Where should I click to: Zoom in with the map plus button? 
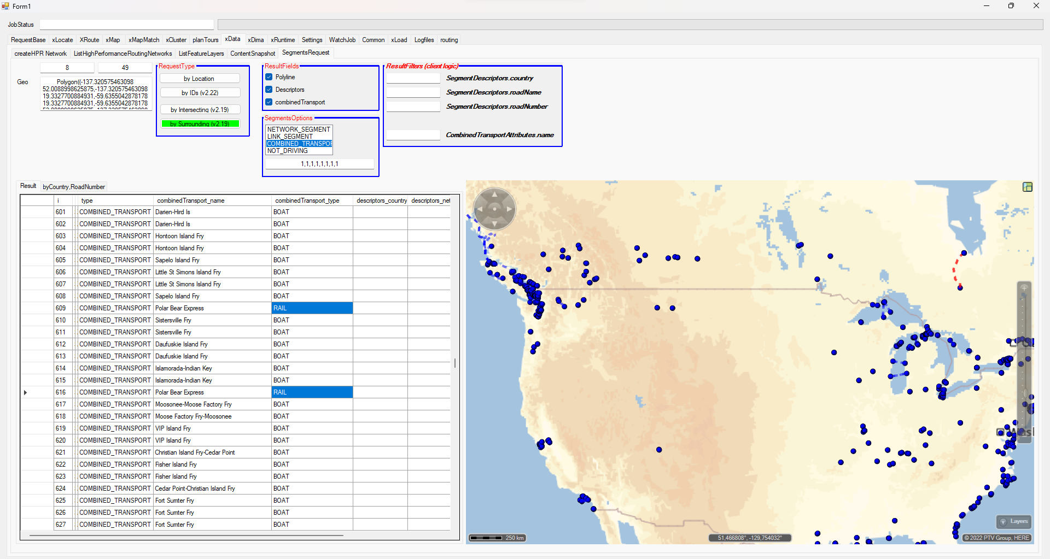[x=1024, y=288]
